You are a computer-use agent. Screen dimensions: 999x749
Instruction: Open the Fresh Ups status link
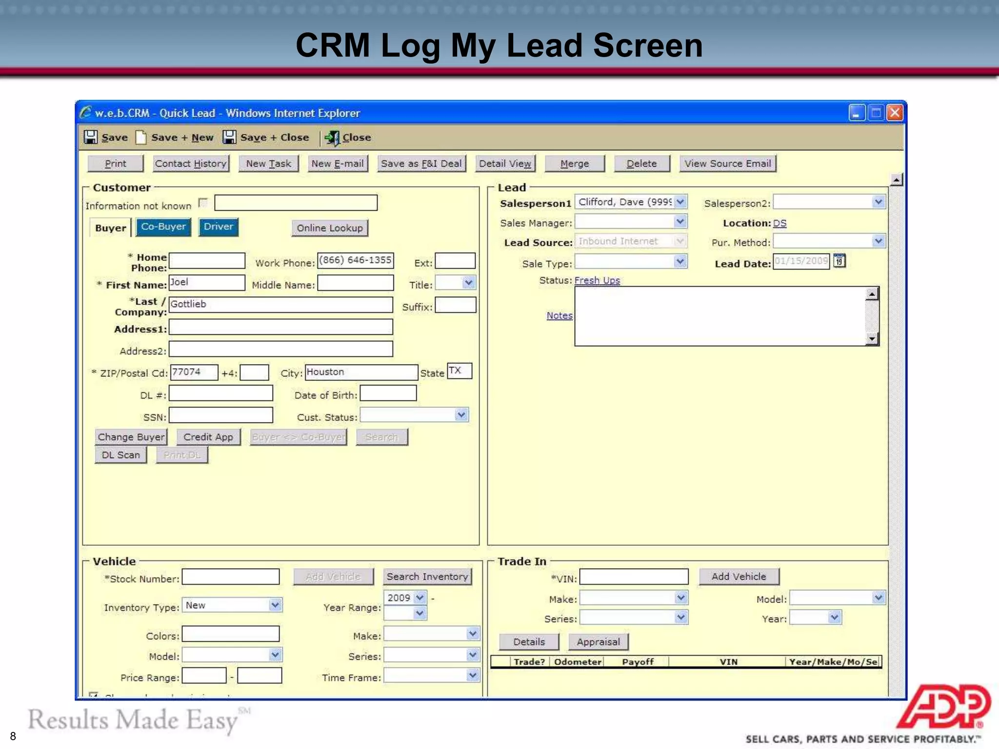pyautogui.click(x=597, y=280)
